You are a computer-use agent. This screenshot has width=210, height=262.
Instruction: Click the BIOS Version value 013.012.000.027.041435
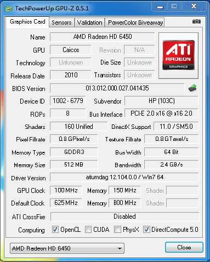point(117,88)
